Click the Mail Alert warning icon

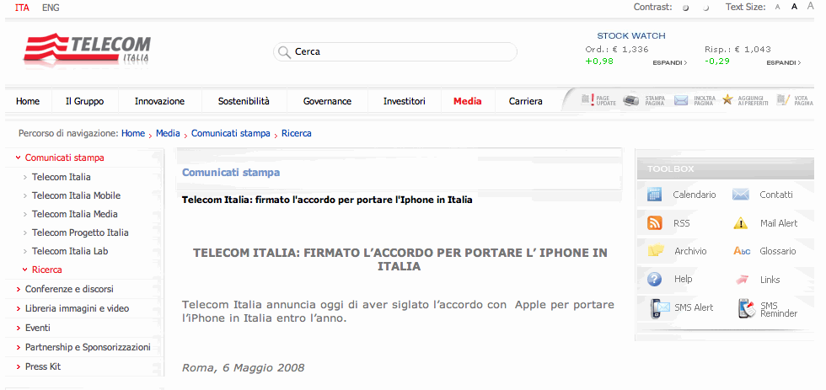pos(741,223)
